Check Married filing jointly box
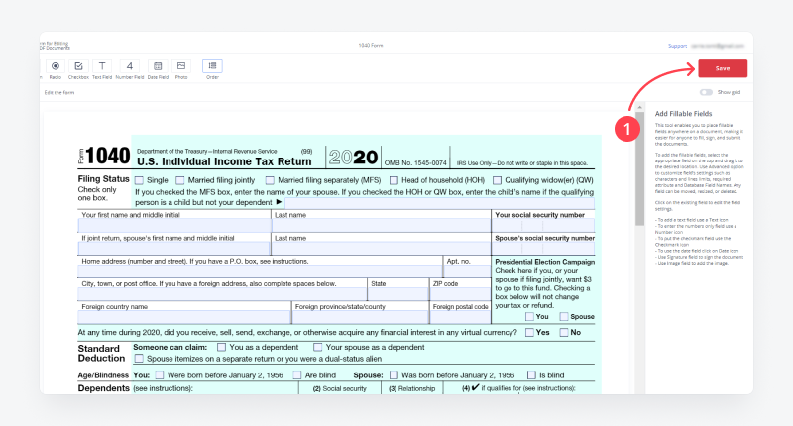 180,180
